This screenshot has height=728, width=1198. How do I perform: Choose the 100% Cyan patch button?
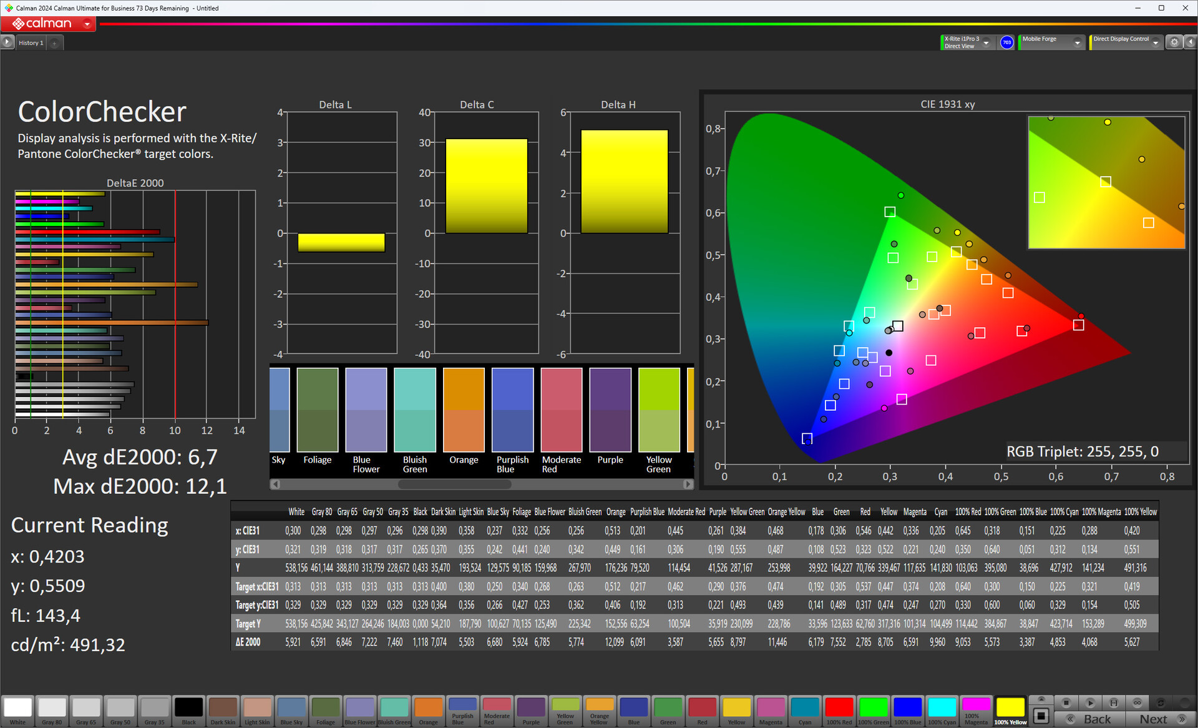(942, 711)
